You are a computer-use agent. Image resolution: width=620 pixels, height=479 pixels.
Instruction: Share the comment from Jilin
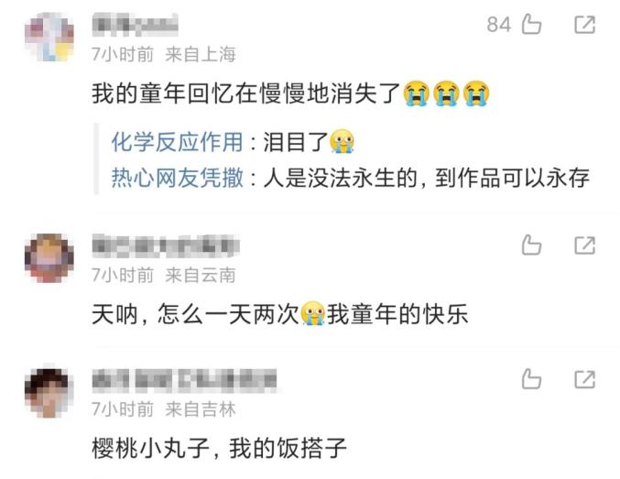[x=584, y=379]
